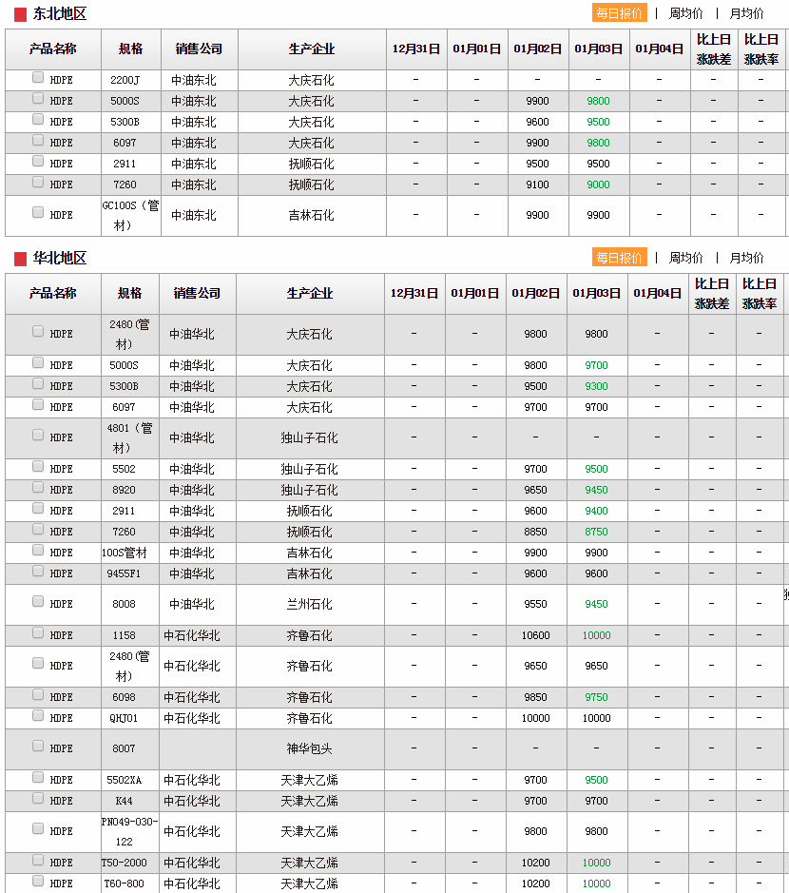Click 兰州石化 producer cell

310,604
